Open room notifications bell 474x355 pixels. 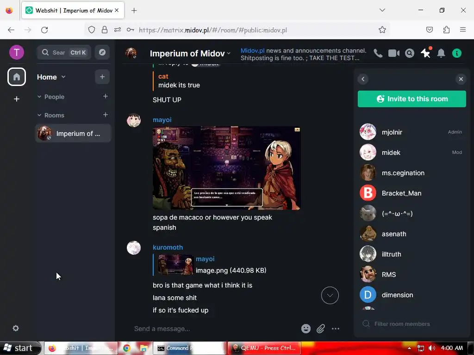[441, 54]
